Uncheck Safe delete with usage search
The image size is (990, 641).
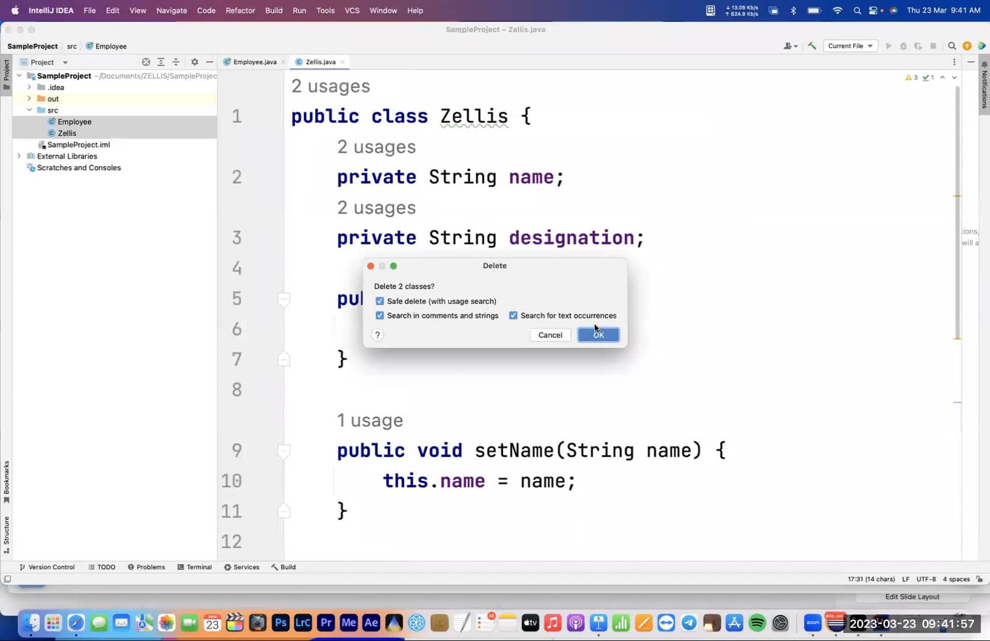[x=380, y=301]
